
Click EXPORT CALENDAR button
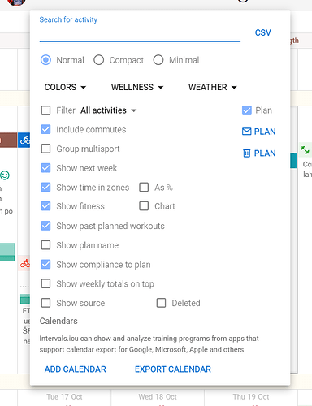[173, 369]
